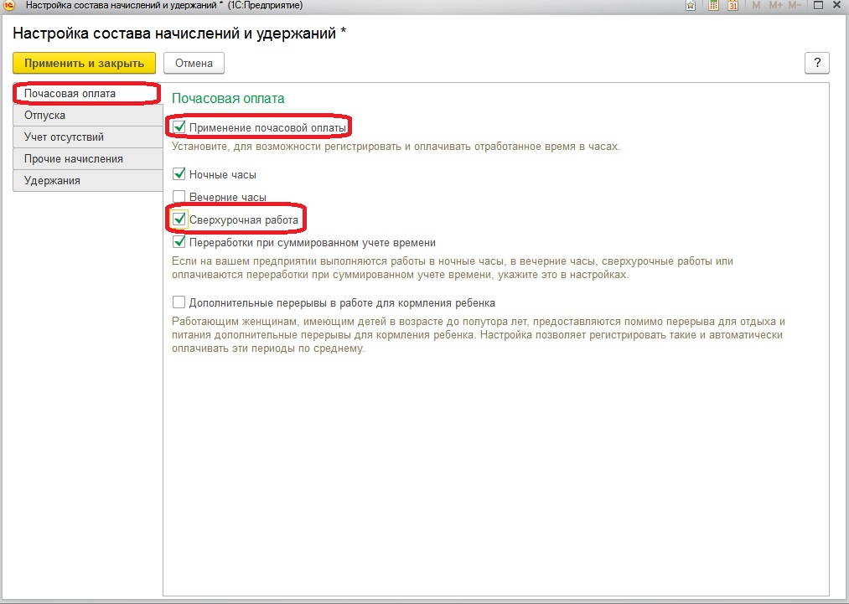Click the paragraph starting Работающим женщинам

[479, 335]
